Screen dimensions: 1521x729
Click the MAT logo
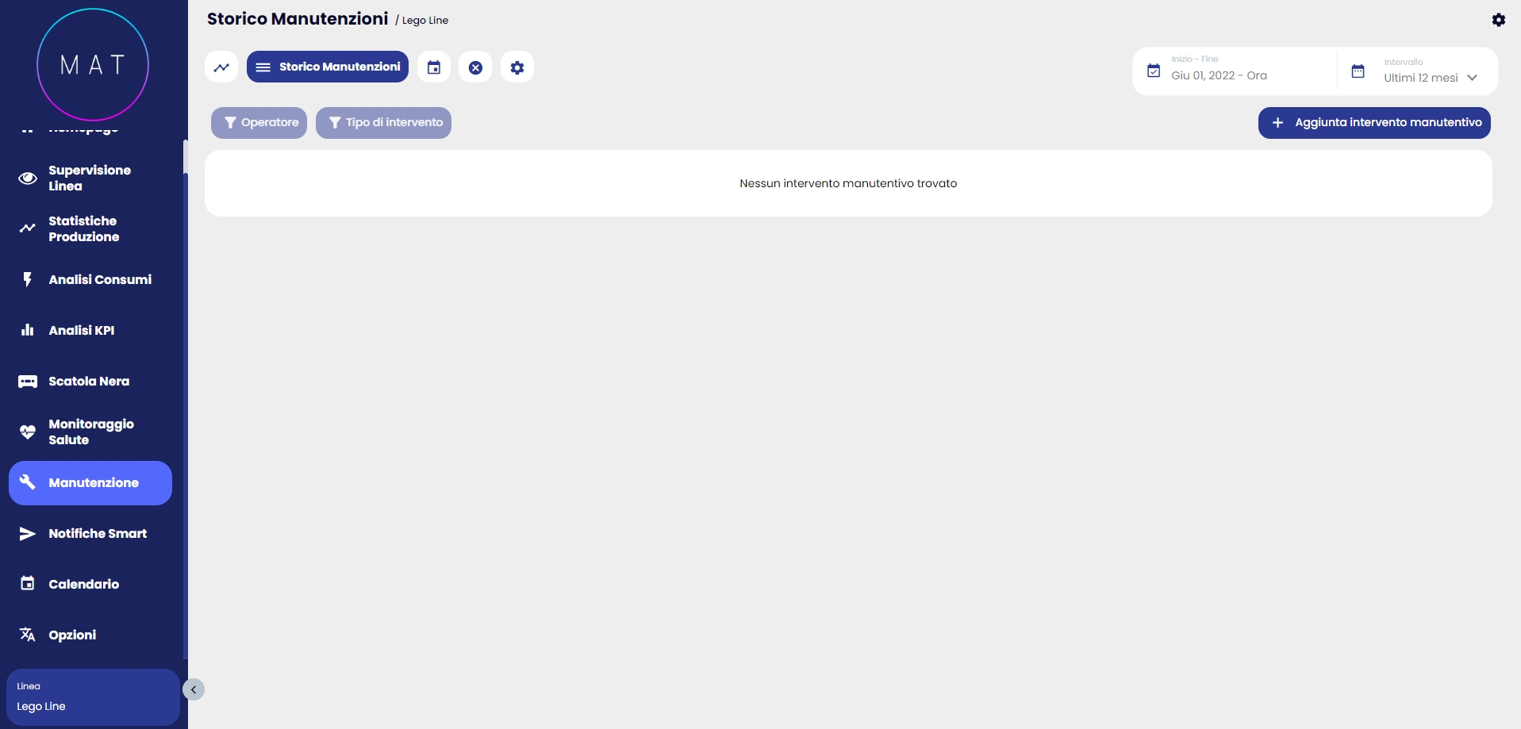[x=93, y=64]
